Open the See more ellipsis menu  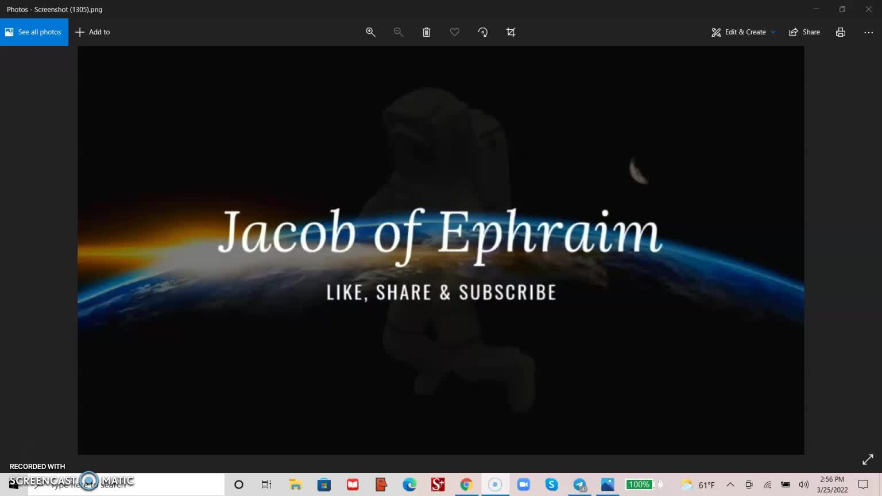(868, 32)
